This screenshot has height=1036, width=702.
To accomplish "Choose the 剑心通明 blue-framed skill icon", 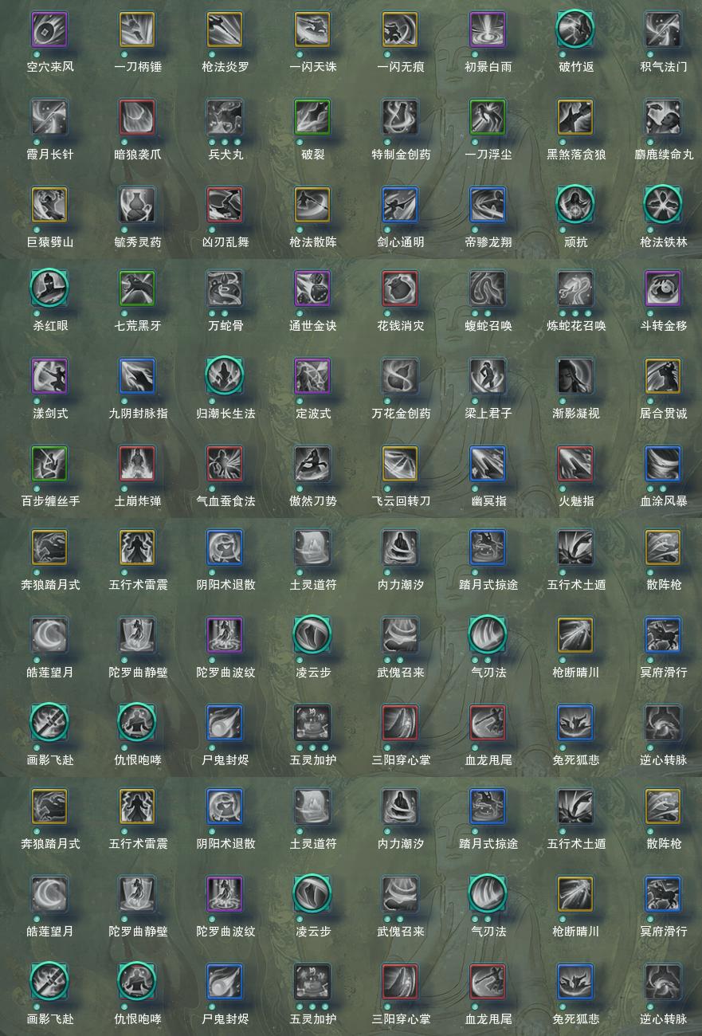I will [400, 206].
